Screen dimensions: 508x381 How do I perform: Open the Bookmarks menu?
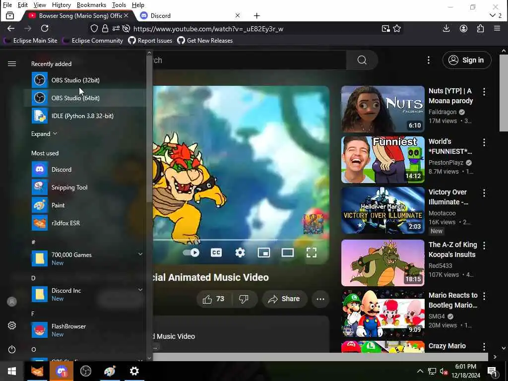[x=91, y=5]
